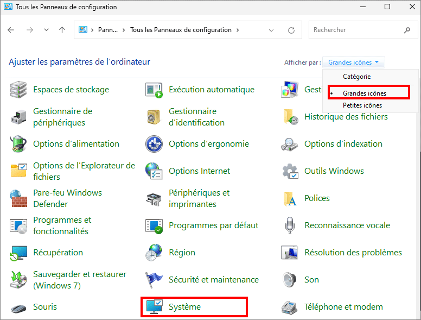
Task: Click the color management icon
Action: click(290, 90)
